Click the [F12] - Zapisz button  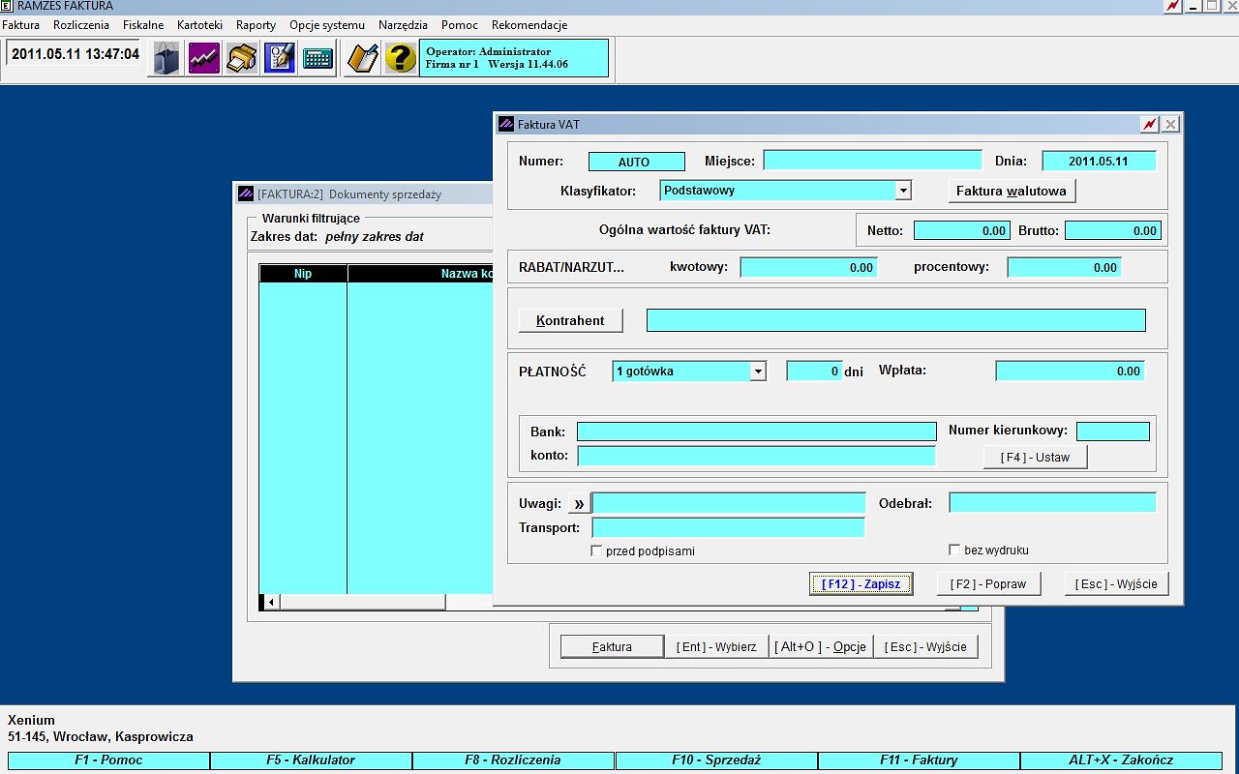click(861, 583)
